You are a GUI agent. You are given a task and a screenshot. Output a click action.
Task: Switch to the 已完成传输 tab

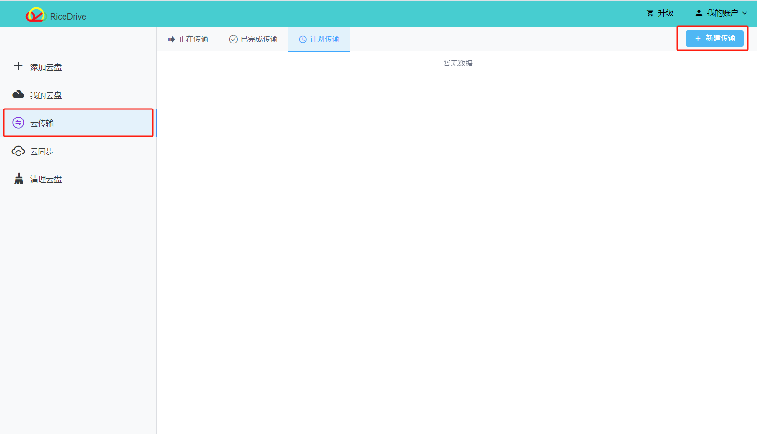pyautogui.click(x=253, y=39)
